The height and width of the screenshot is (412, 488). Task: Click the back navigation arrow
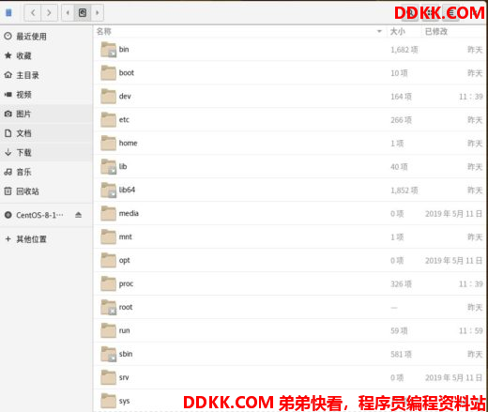[x=33, y=13]
